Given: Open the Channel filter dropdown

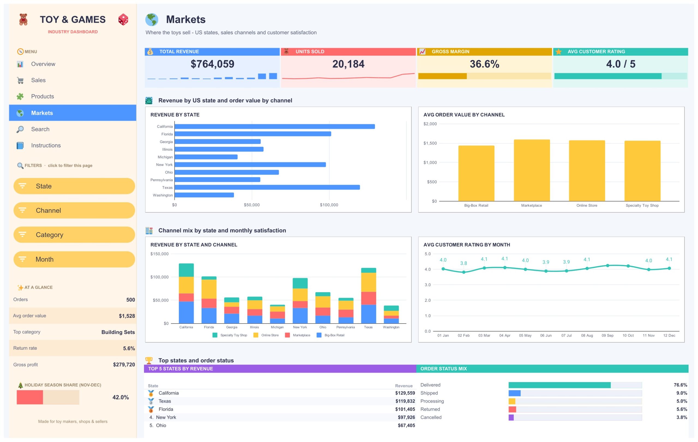Looking at the screenshot, I should click(x=74, y=211).
